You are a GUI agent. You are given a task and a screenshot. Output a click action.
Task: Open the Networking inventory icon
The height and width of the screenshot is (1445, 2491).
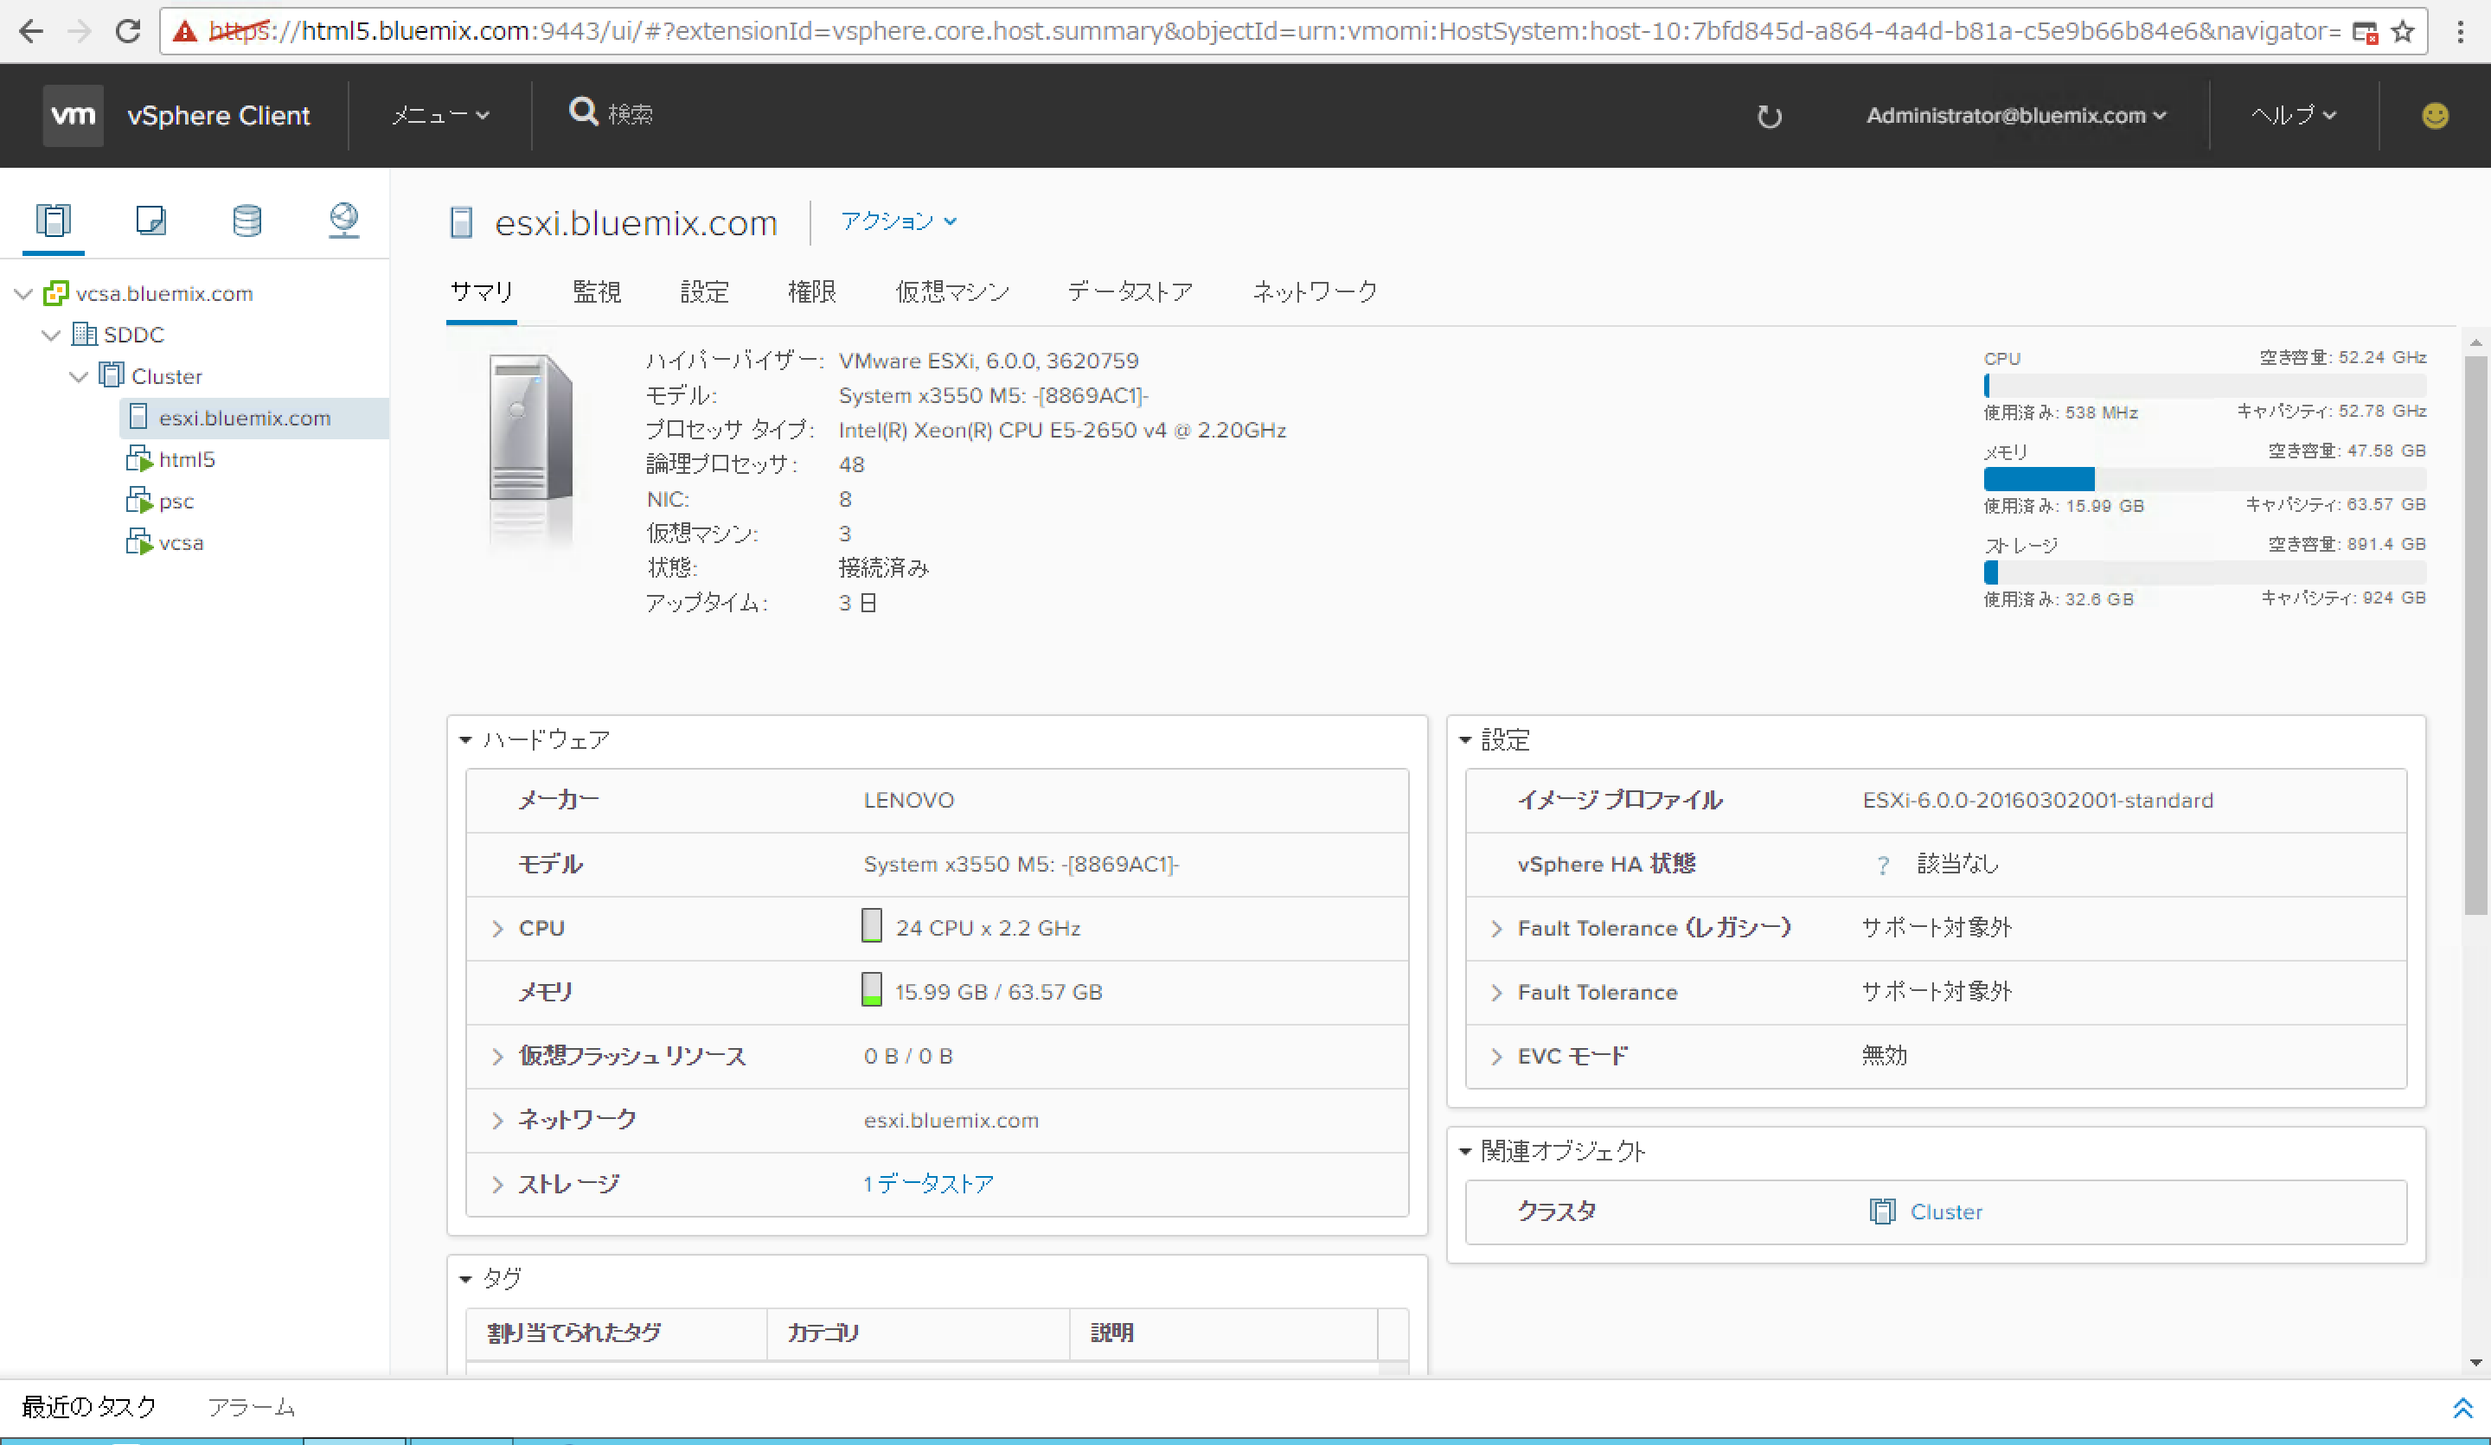(x=343, y=221)
